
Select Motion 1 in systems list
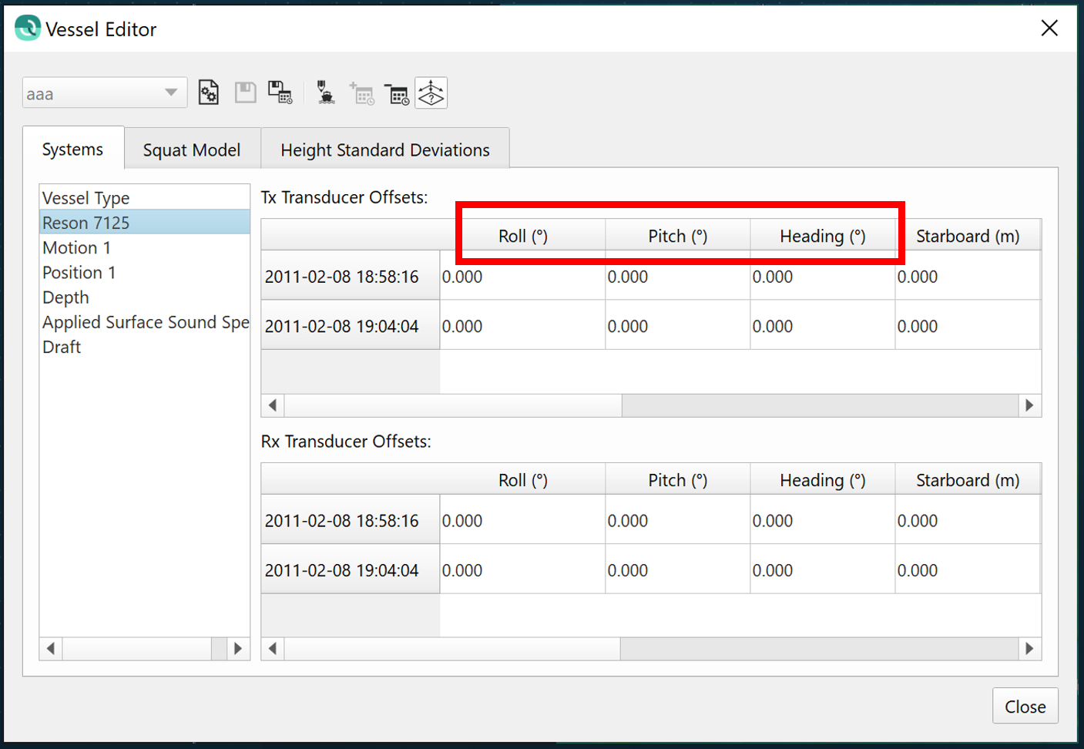click(x=77, y=248)
